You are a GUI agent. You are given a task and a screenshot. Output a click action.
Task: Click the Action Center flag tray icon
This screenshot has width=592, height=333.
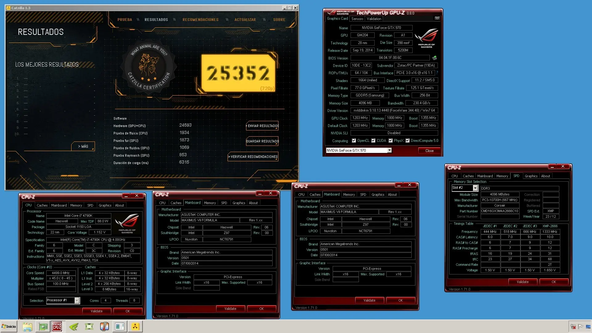[581, 327]
